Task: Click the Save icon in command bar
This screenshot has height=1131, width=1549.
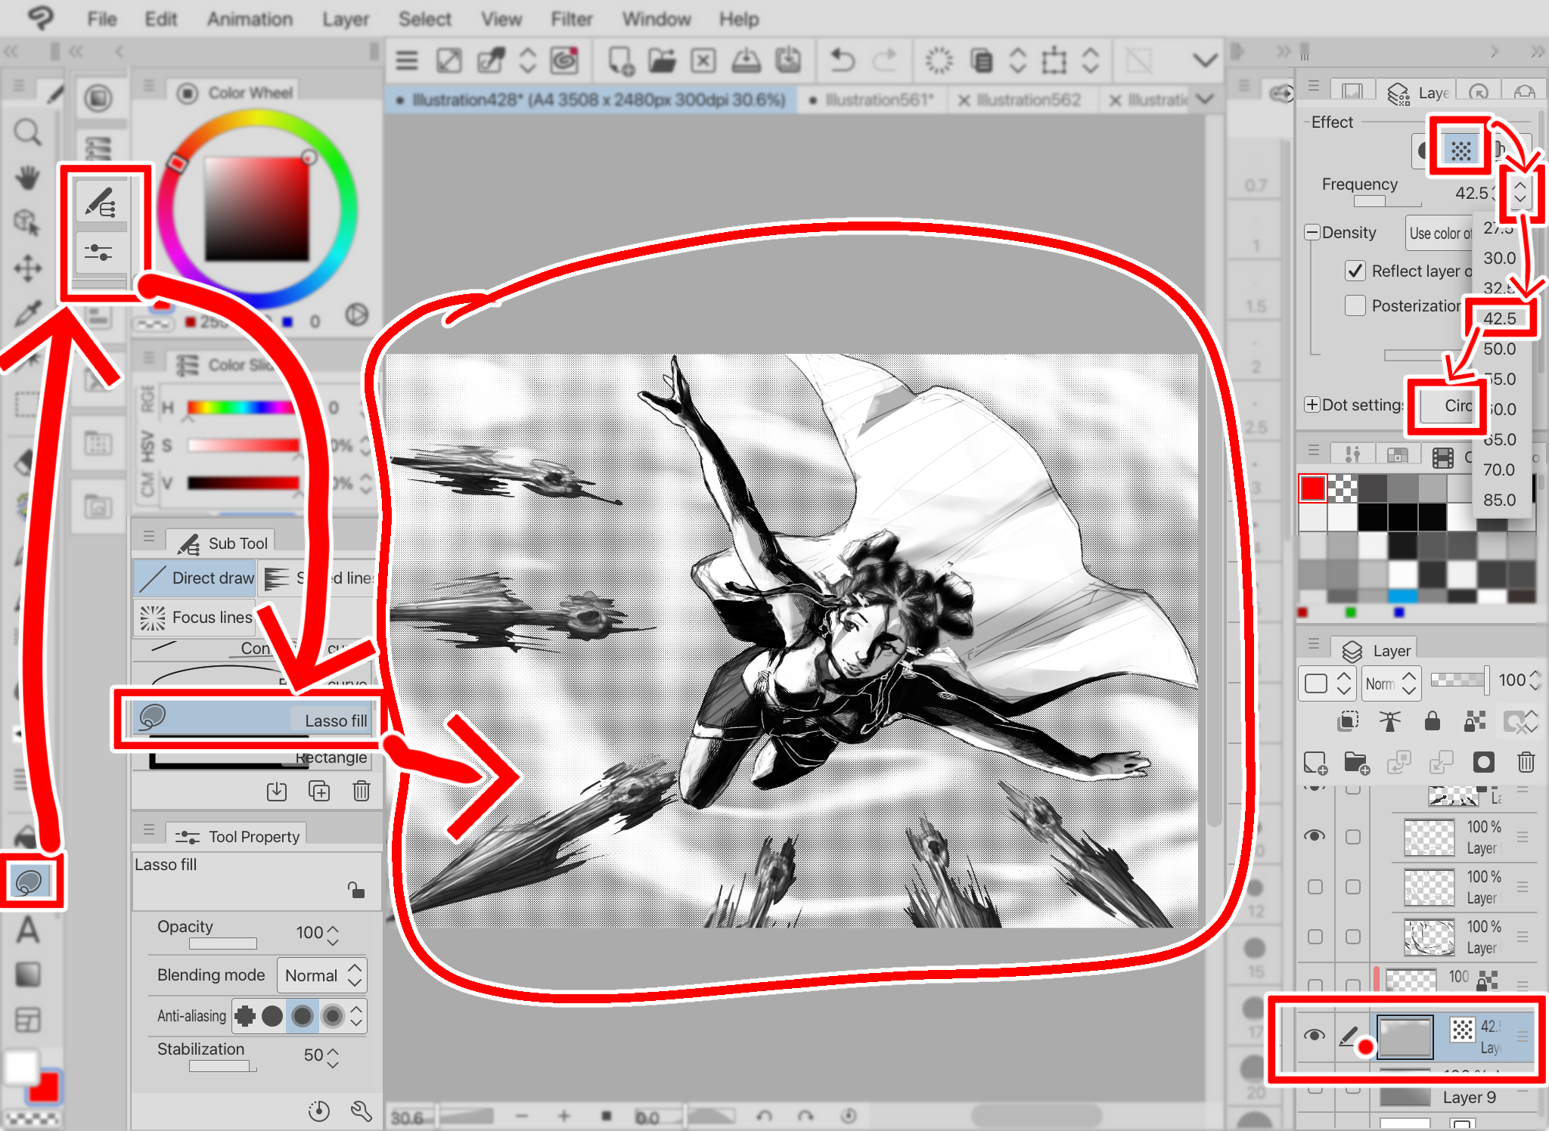Action: 746,60
